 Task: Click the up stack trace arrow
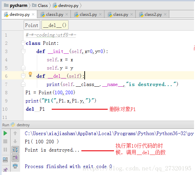(x=15, y=133)
